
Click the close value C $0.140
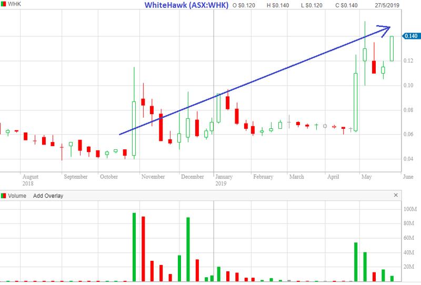coord(346,5)
